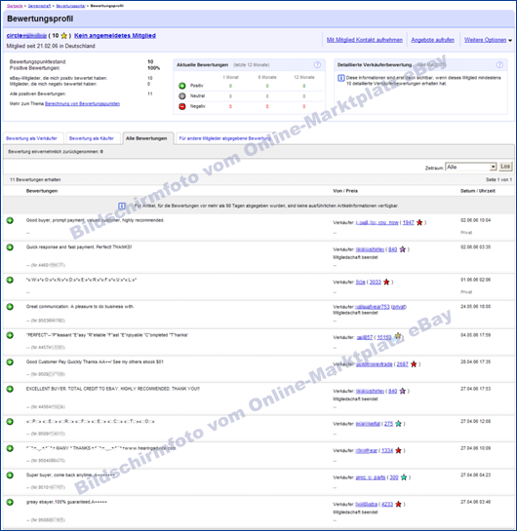Select the Alle Bewertungen tab
The image size is (517, 531).
point(146,138)
